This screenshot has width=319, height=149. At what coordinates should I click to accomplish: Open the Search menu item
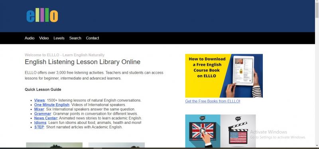(75, 38)
